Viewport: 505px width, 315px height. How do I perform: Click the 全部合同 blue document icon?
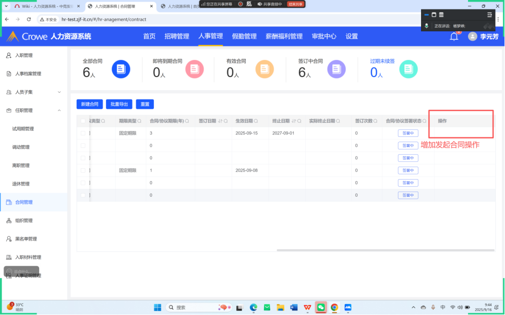tap(121, 69)
